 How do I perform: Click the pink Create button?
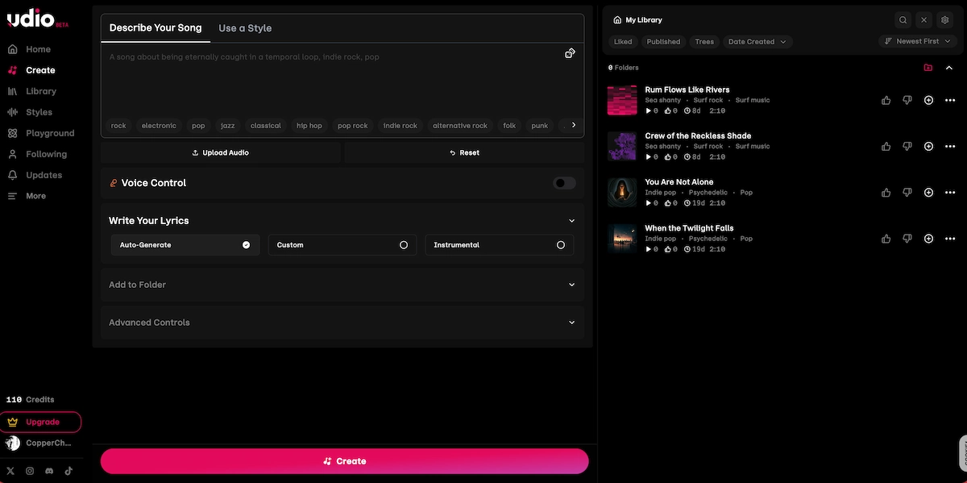click(x=344, y=461)
